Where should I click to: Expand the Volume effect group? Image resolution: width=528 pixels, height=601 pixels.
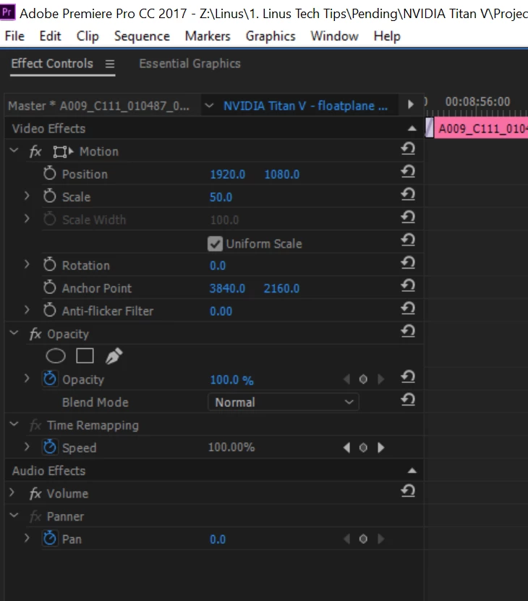12,492
